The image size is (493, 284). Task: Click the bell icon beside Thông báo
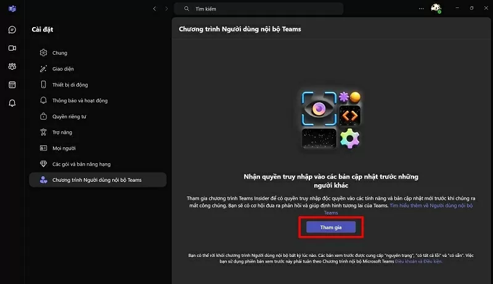(43, 100)
